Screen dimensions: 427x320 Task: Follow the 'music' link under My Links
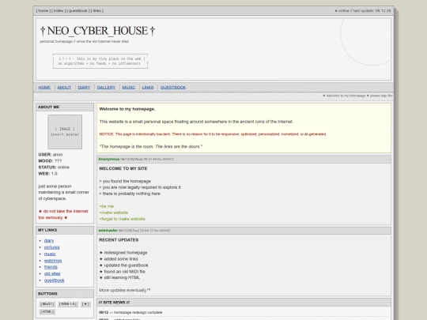[50, 254]
